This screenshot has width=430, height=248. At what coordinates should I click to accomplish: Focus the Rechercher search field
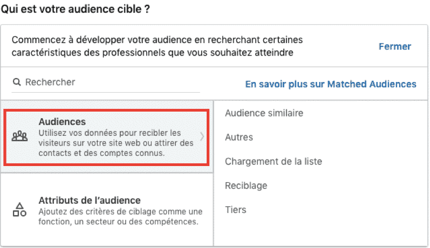coord(106,82)
